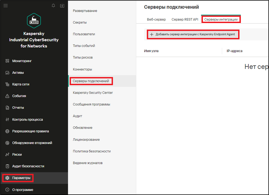Select Типы рисков settings item

pyautogui.click(x=83, y=57)
